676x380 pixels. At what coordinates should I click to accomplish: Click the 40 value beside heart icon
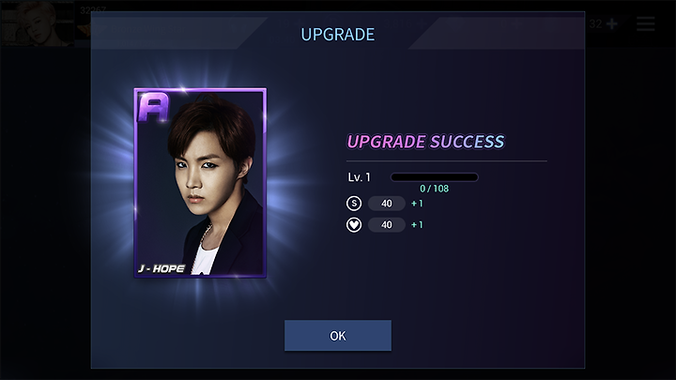387,225
